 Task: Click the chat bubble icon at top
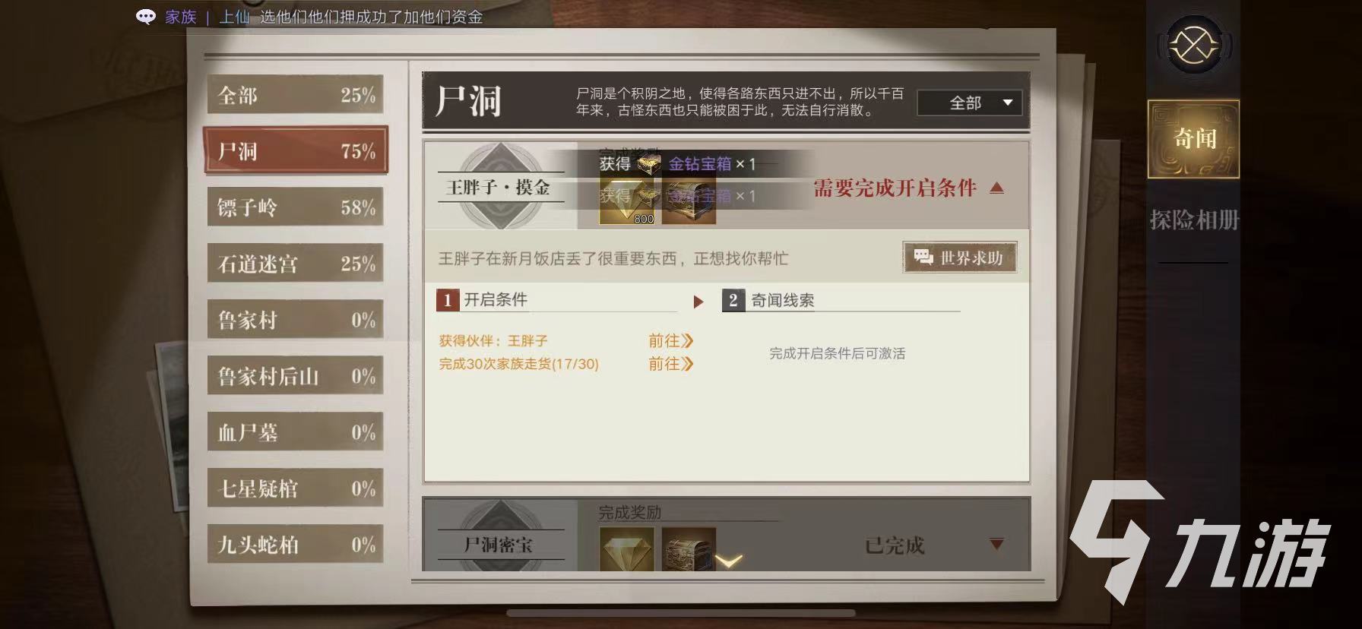pos(145,17)
